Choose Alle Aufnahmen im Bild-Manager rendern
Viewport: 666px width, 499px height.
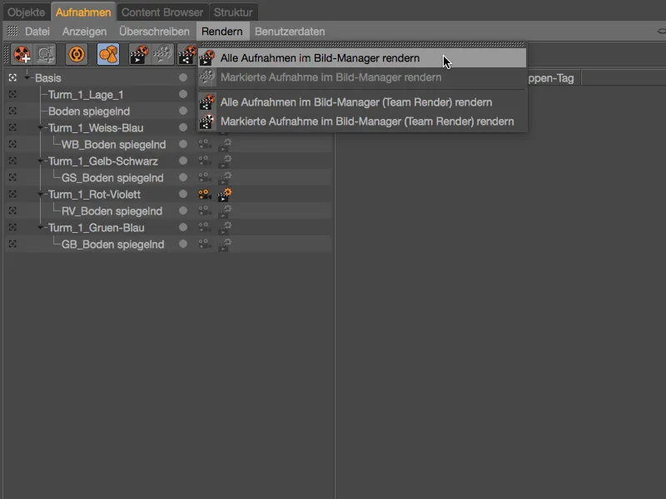tap(362, 58)
